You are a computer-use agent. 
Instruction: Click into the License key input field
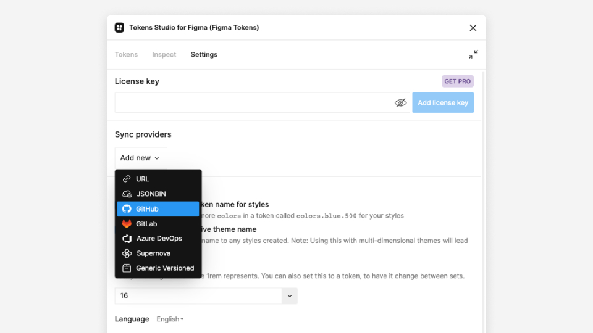(x=253, y=103)
